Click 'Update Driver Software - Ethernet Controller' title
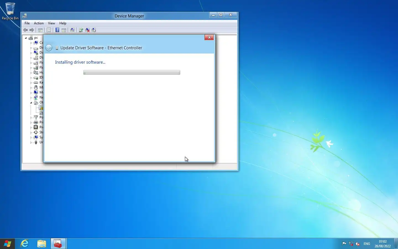This screenshot has width=398, height=249. pyautogui.click(x=101, y=48)
